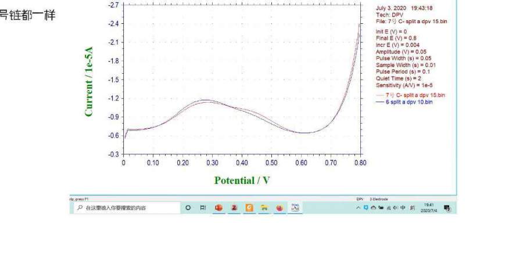Viewport: 523px width, 260px height.
Task: Open the notification center icon
Action: coord(447,208)
